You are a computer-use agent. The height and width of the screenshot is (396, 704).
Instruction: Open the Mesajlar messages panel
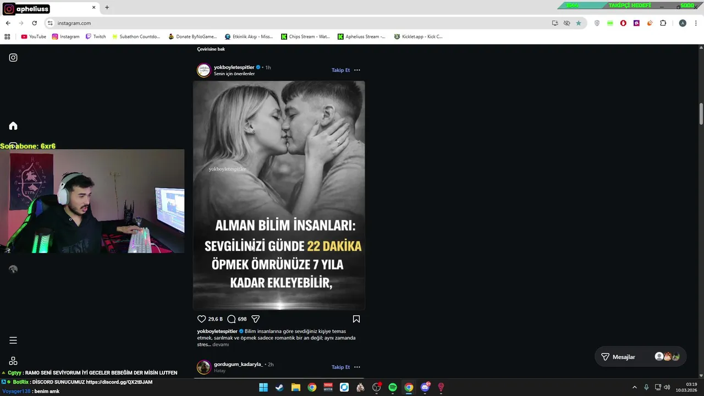tap(641, 357)
